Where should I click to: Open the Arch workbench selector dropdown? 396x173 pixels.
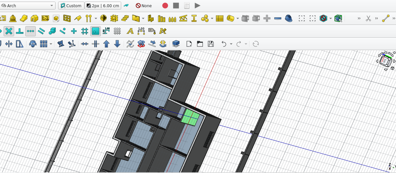[x=28, y=6]
